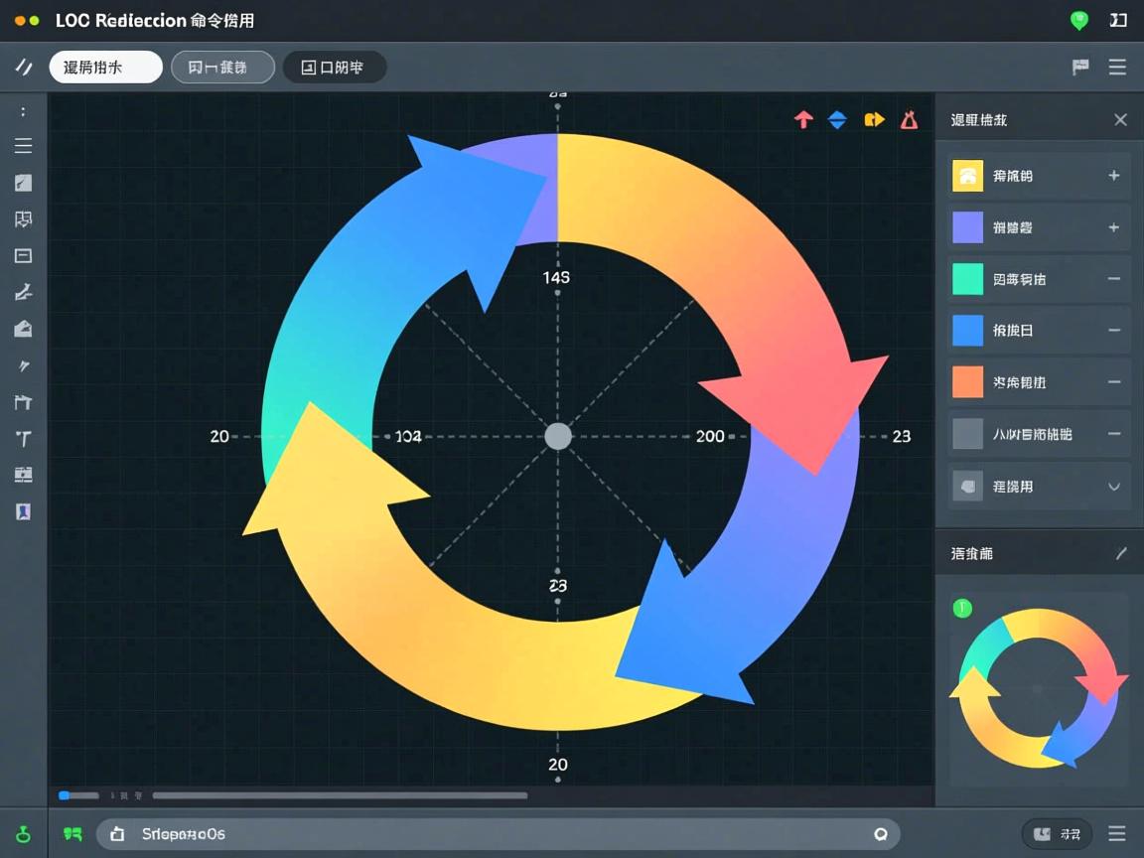
Task: Click the blue double-triangle icon above canvas
Action: [837, 120]
